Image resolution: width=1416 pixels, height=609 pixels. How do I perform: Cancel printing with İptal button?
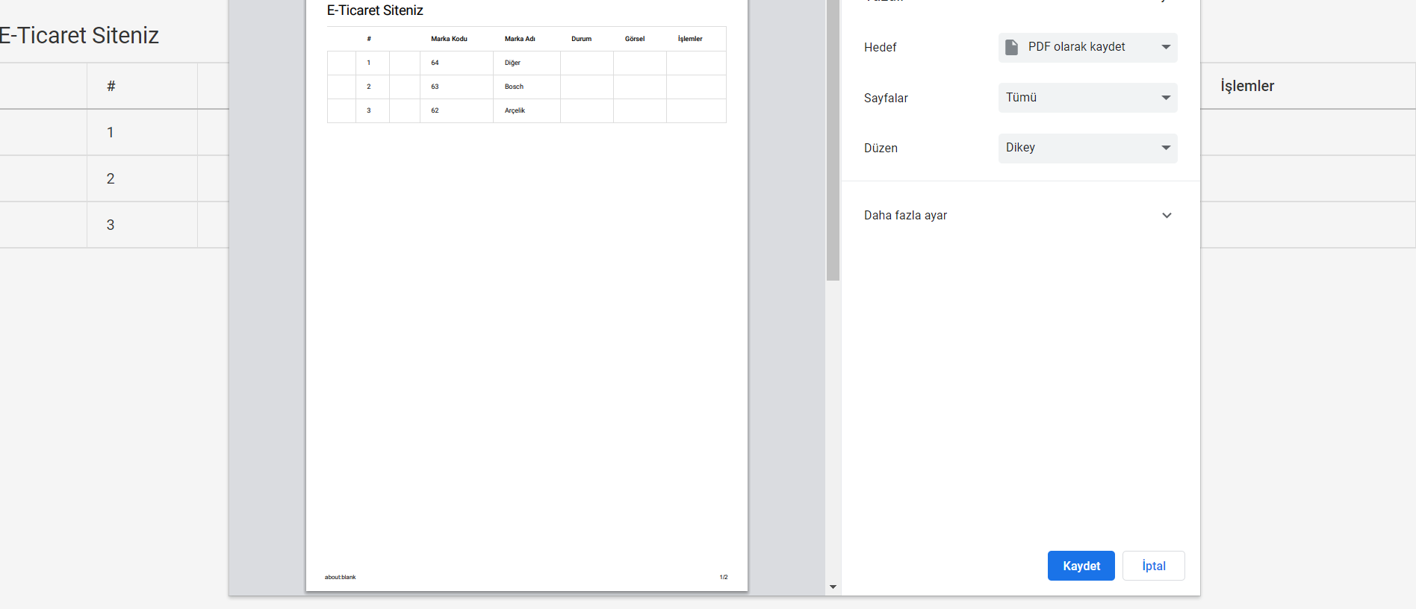pyautogui.click(x=1154, y=566)
